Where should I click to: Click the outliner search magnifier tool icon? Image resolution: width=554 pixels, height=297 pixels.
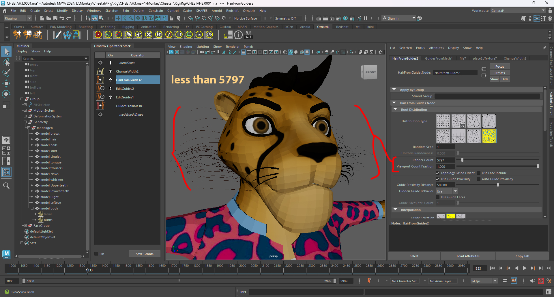coord(6,186)
